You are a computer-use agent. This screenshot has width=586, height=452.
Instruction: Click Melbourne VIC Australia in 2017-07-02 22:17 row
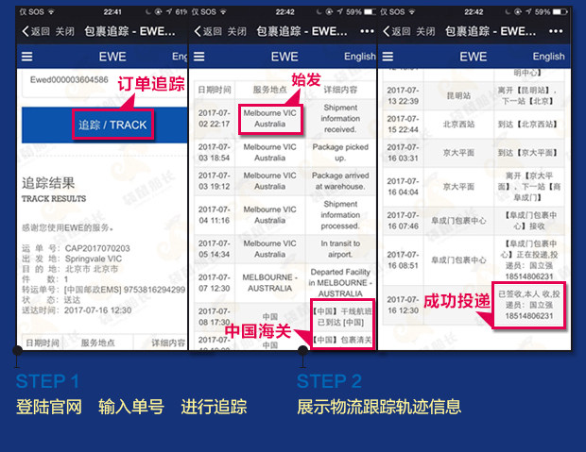pyautogui.click(x=269, y=118)
